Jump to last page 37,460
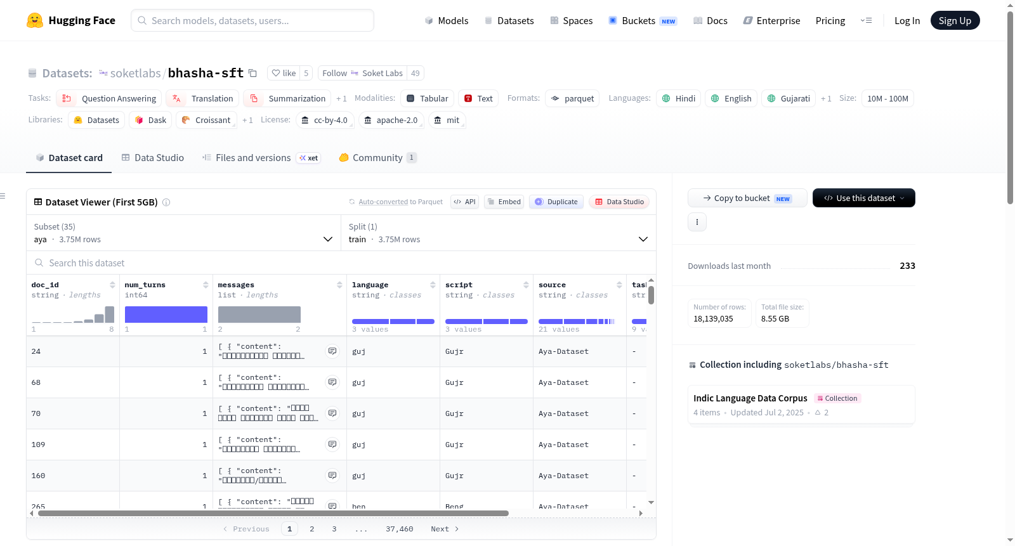Viewport: 1015px width, 546px height. click(399, 529)
